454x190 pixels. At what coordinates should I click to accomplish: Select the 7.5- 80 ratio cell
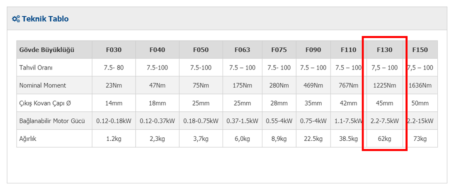(114, 67)
